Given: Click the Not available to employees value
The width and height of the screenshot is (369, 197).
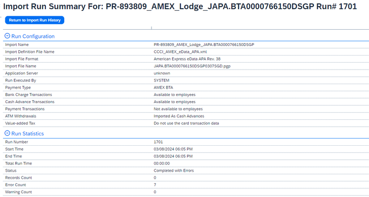Looking at the screenshot, I should 178,109.
